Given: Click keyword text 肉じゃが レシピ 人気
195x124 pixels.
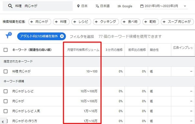Looking at the screenshot, I should click(x=26, y=111).
